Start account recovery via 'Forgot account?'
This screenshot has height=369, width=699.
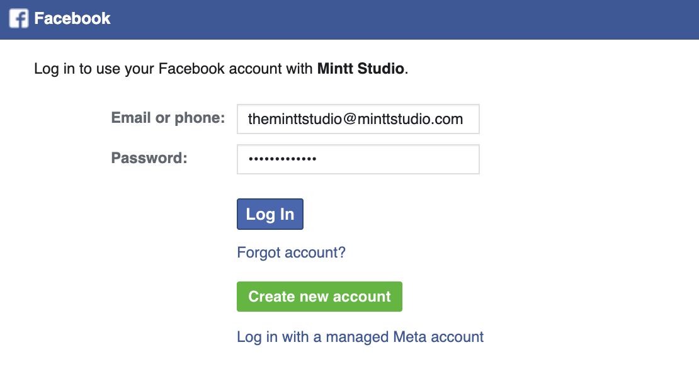pos(291,253)
